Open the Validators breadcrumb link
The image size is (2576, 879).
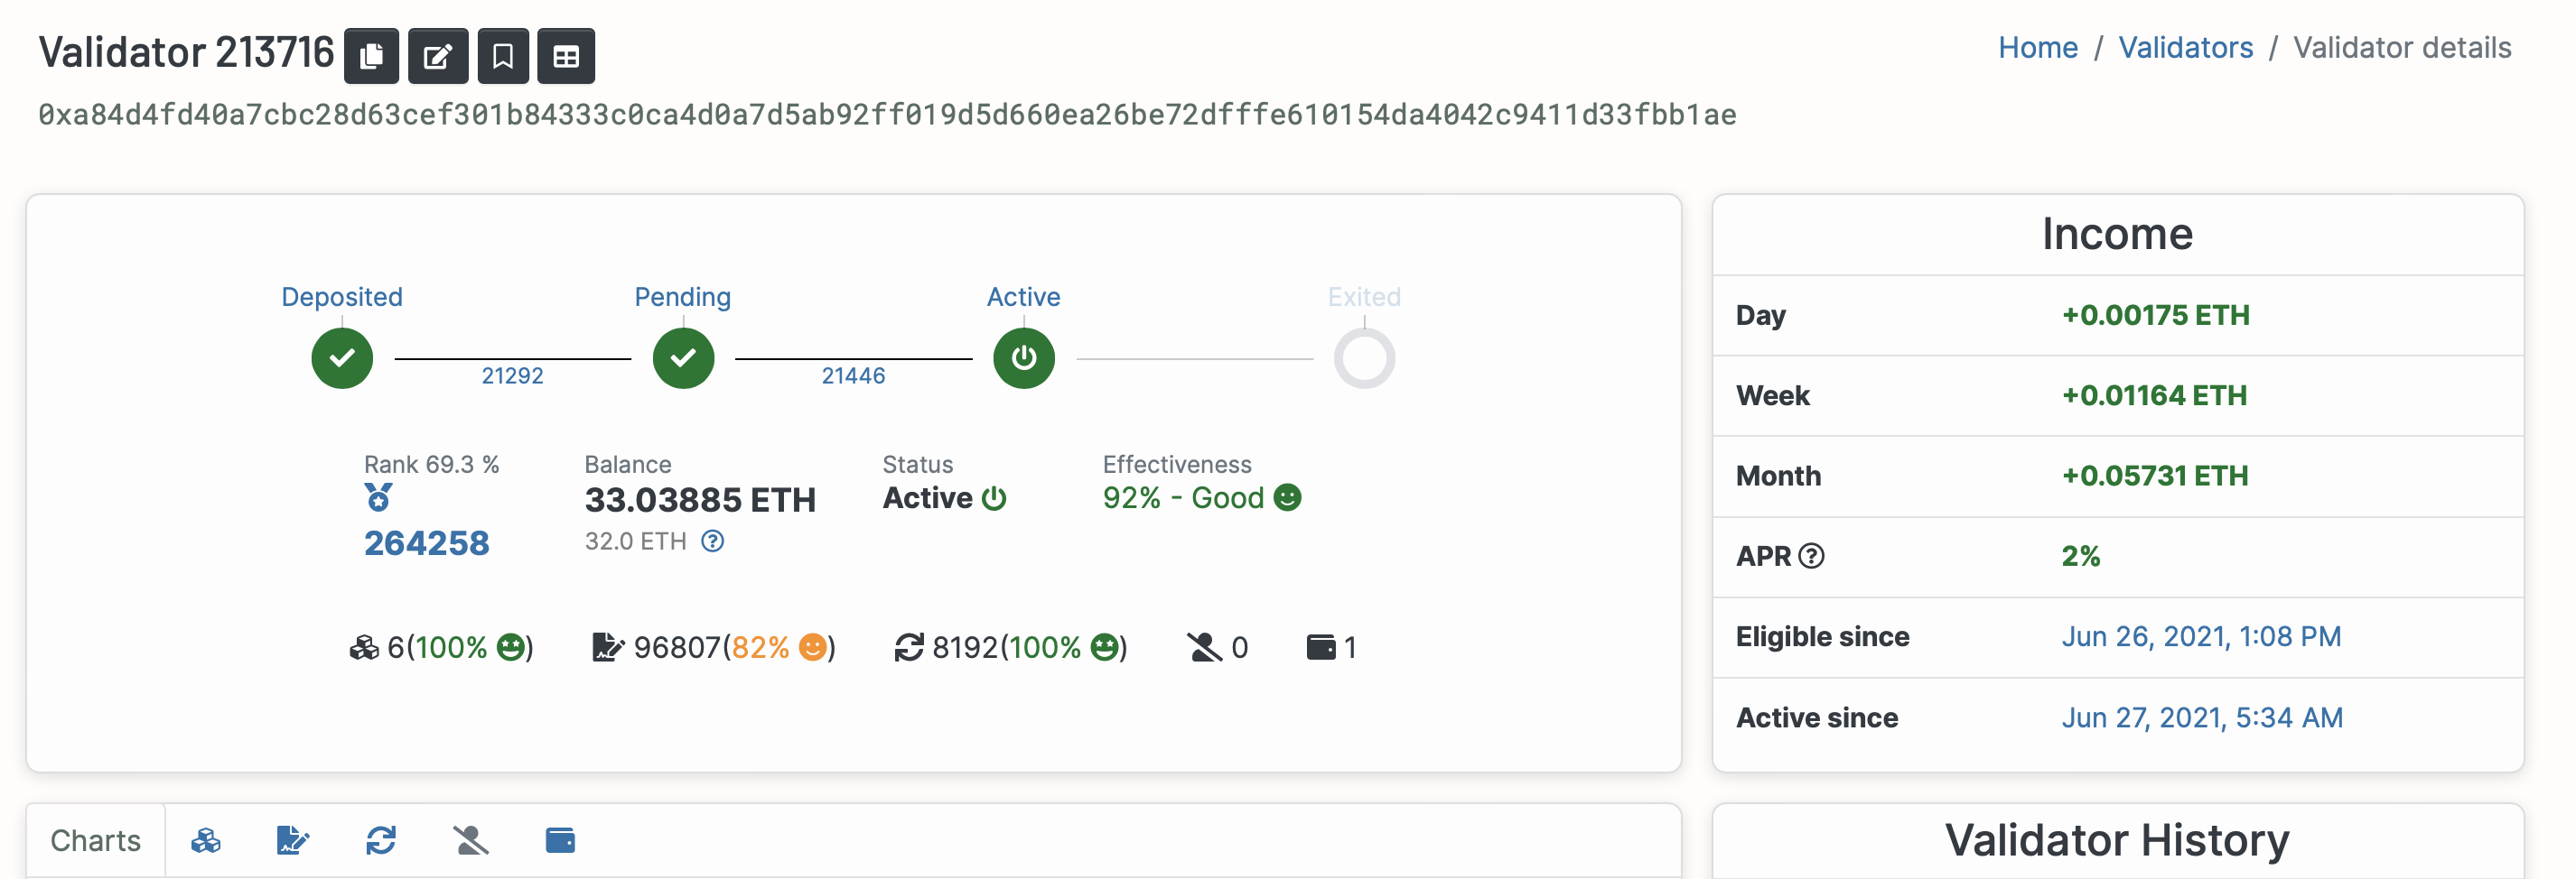[x=2185, y=48]
